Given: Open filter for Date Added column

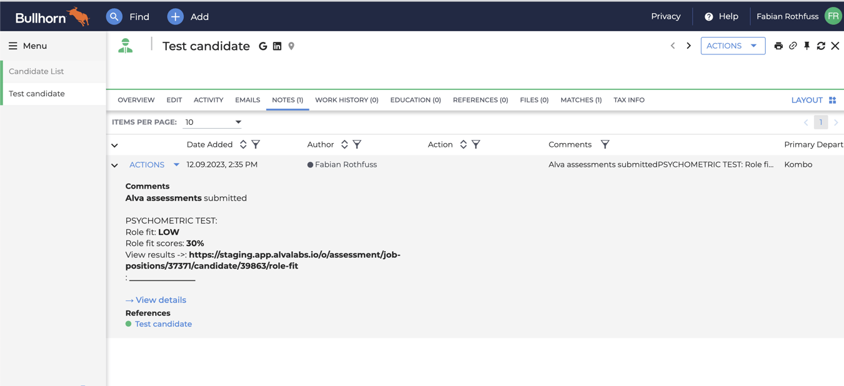Looking at the screenshot, I should 256,145.
